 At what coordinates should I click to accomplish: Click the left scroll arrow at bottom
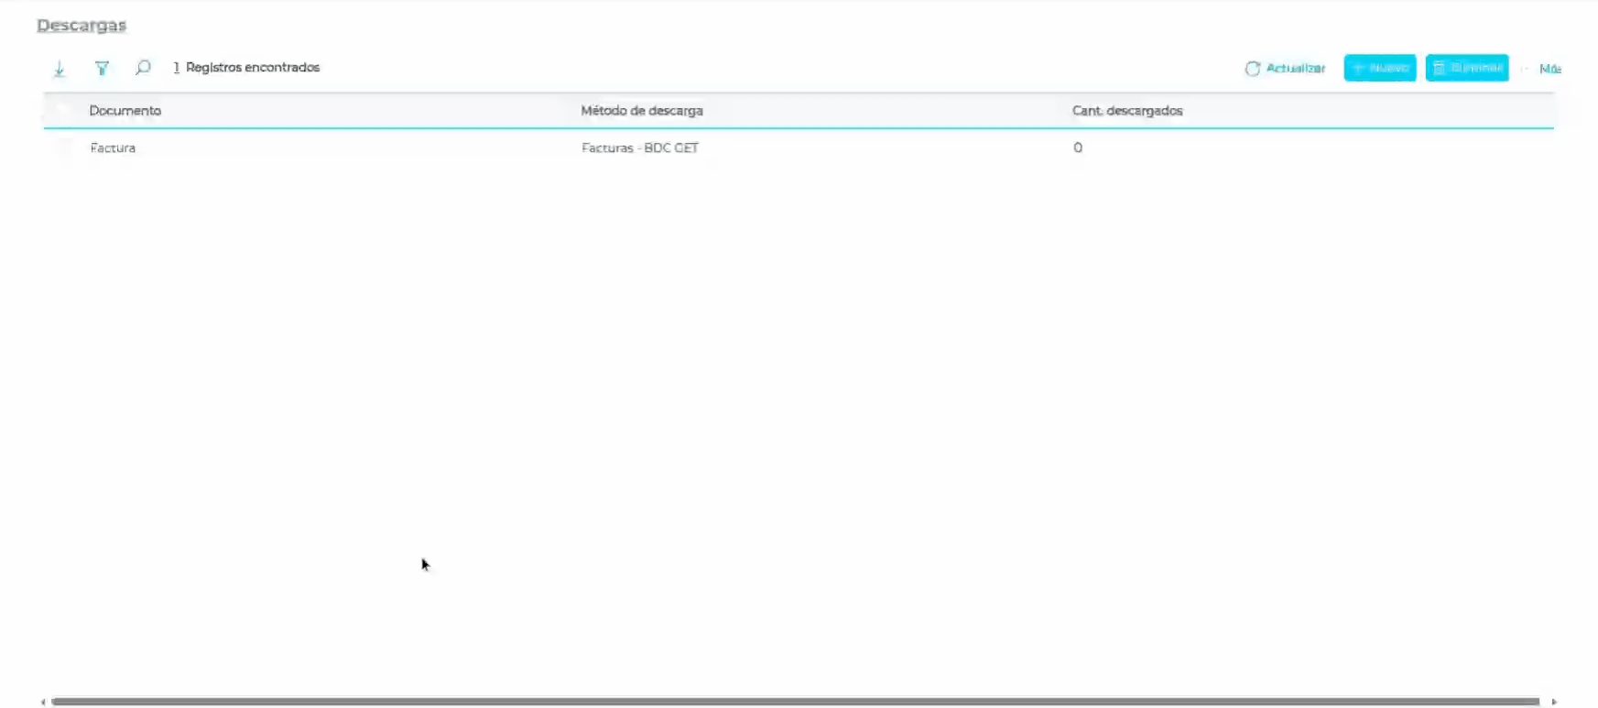tap(43, 703)
